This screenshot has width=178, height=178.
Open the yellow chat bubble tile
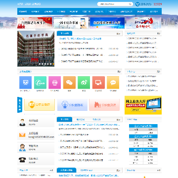[x=113, y=83]
